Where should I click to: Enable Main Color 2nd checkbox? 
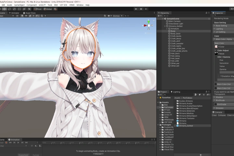tap(215, 84)
